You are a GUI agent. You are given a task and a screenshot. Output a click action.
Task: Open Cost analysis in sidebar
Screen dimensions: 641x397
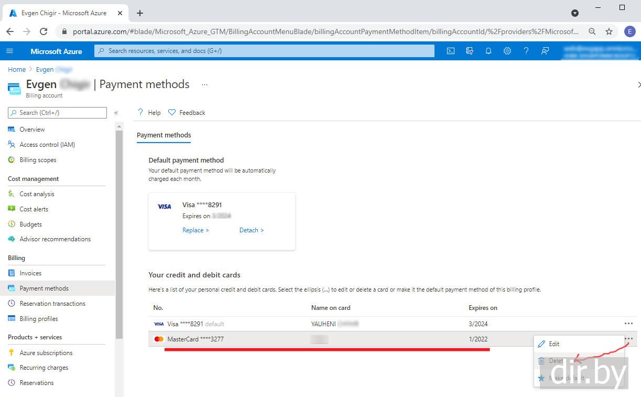click(37, 194)
